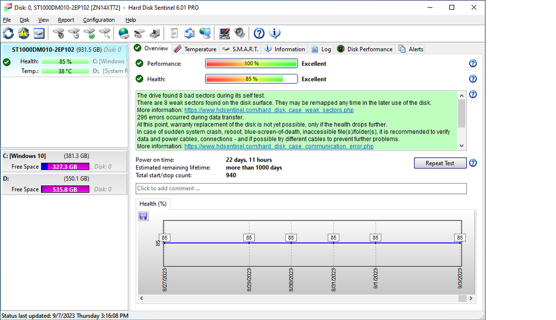Click the disk with magnifier toolbar icon
The height and width of the screenshot is (320, 556).
[105, 34]
